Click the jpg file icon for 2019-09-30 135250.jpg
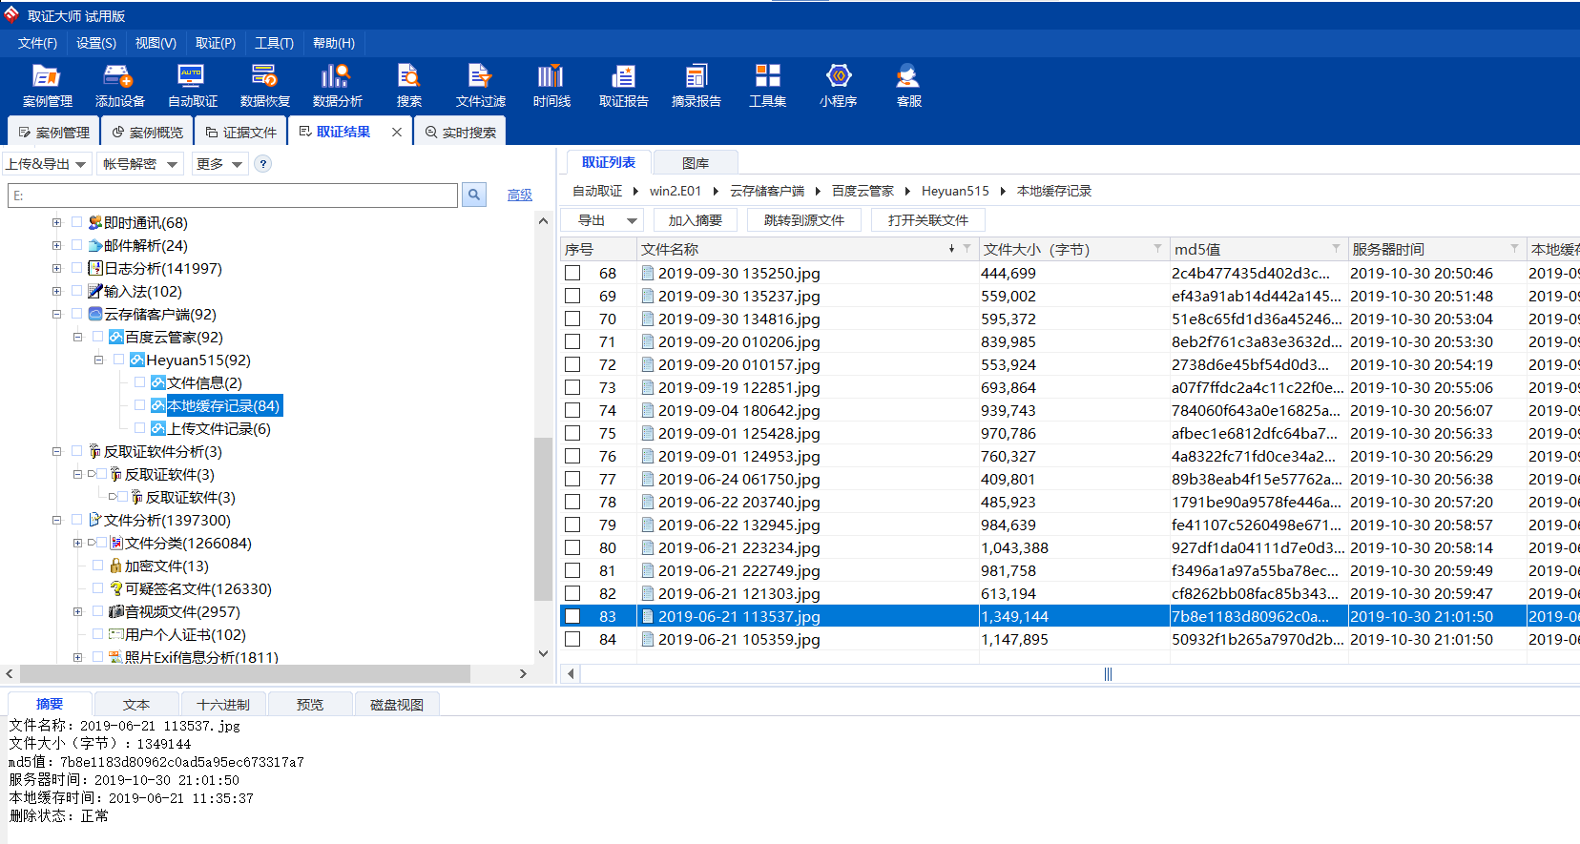The height and width of the screenshot is (844, 1580). click(x=648, y=273)
